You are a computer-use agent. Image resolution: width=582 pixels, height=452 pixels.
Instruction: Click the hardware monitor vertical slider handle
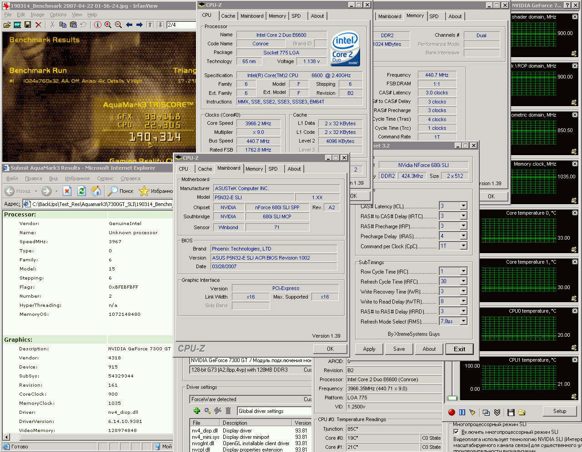click(x=452, y=398)
